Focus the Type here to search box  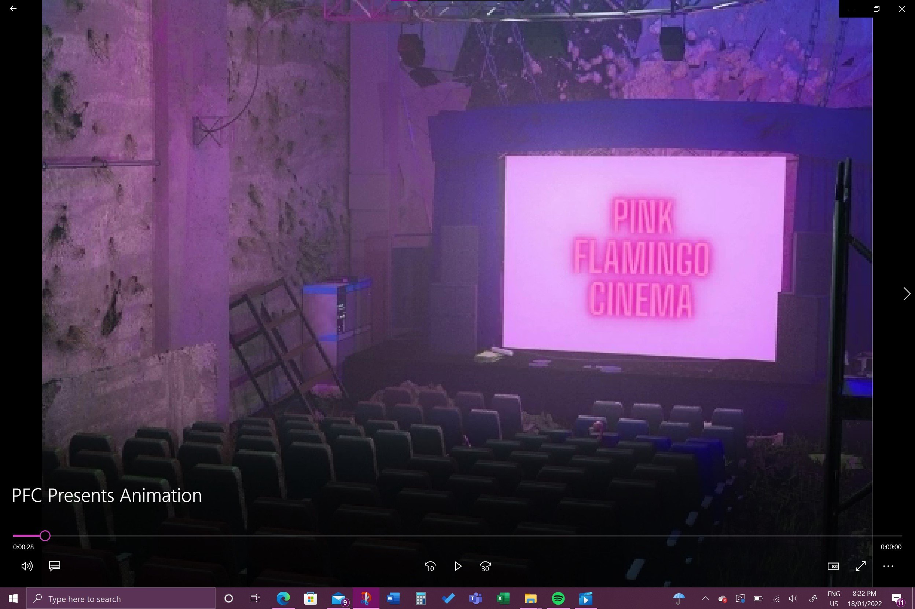pyautogui.click(x=121, y=598)
